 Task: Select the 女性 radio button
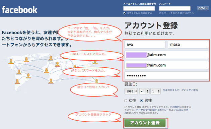coord(126,101)
